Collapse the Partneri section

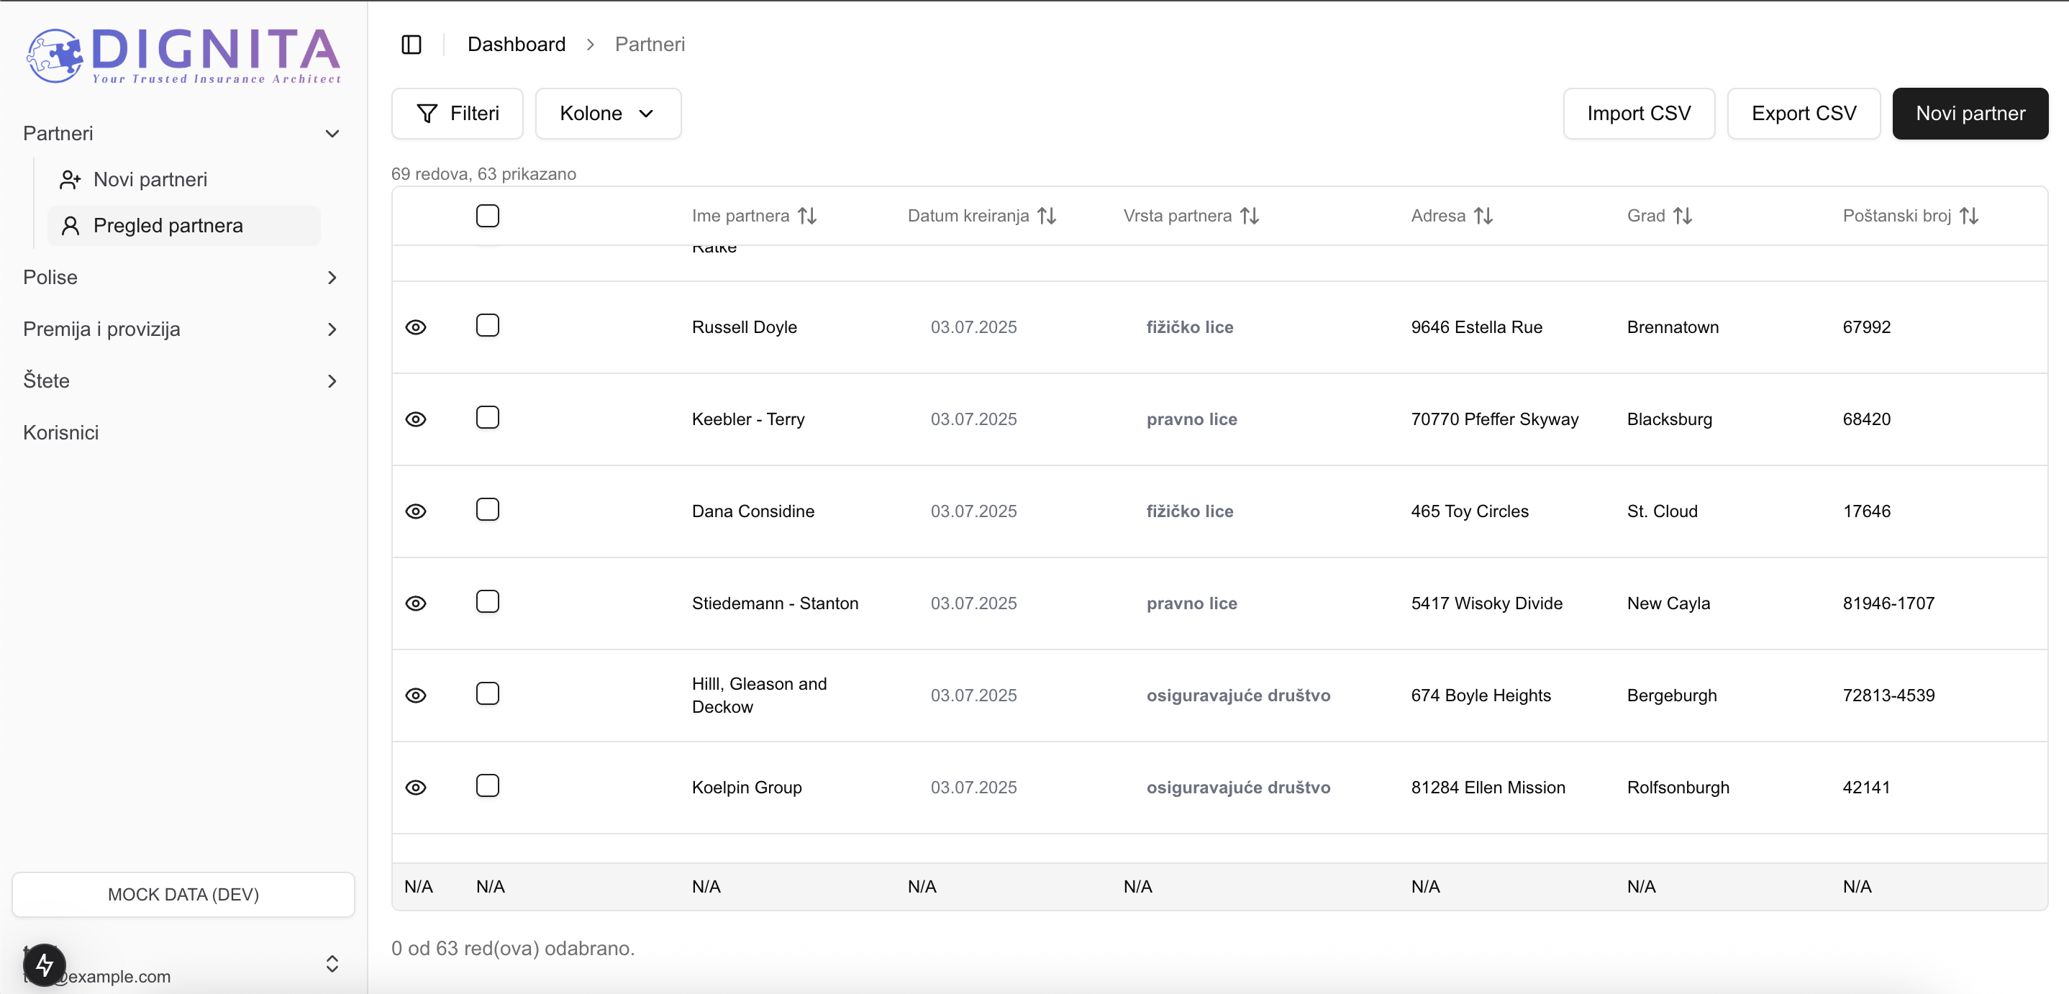coord(332,133)
